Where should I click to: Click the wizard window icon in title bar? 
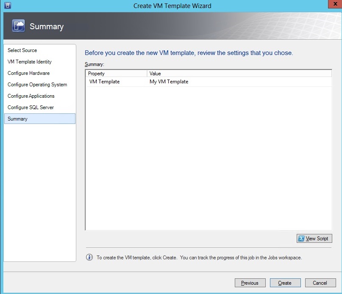point(7,5)
